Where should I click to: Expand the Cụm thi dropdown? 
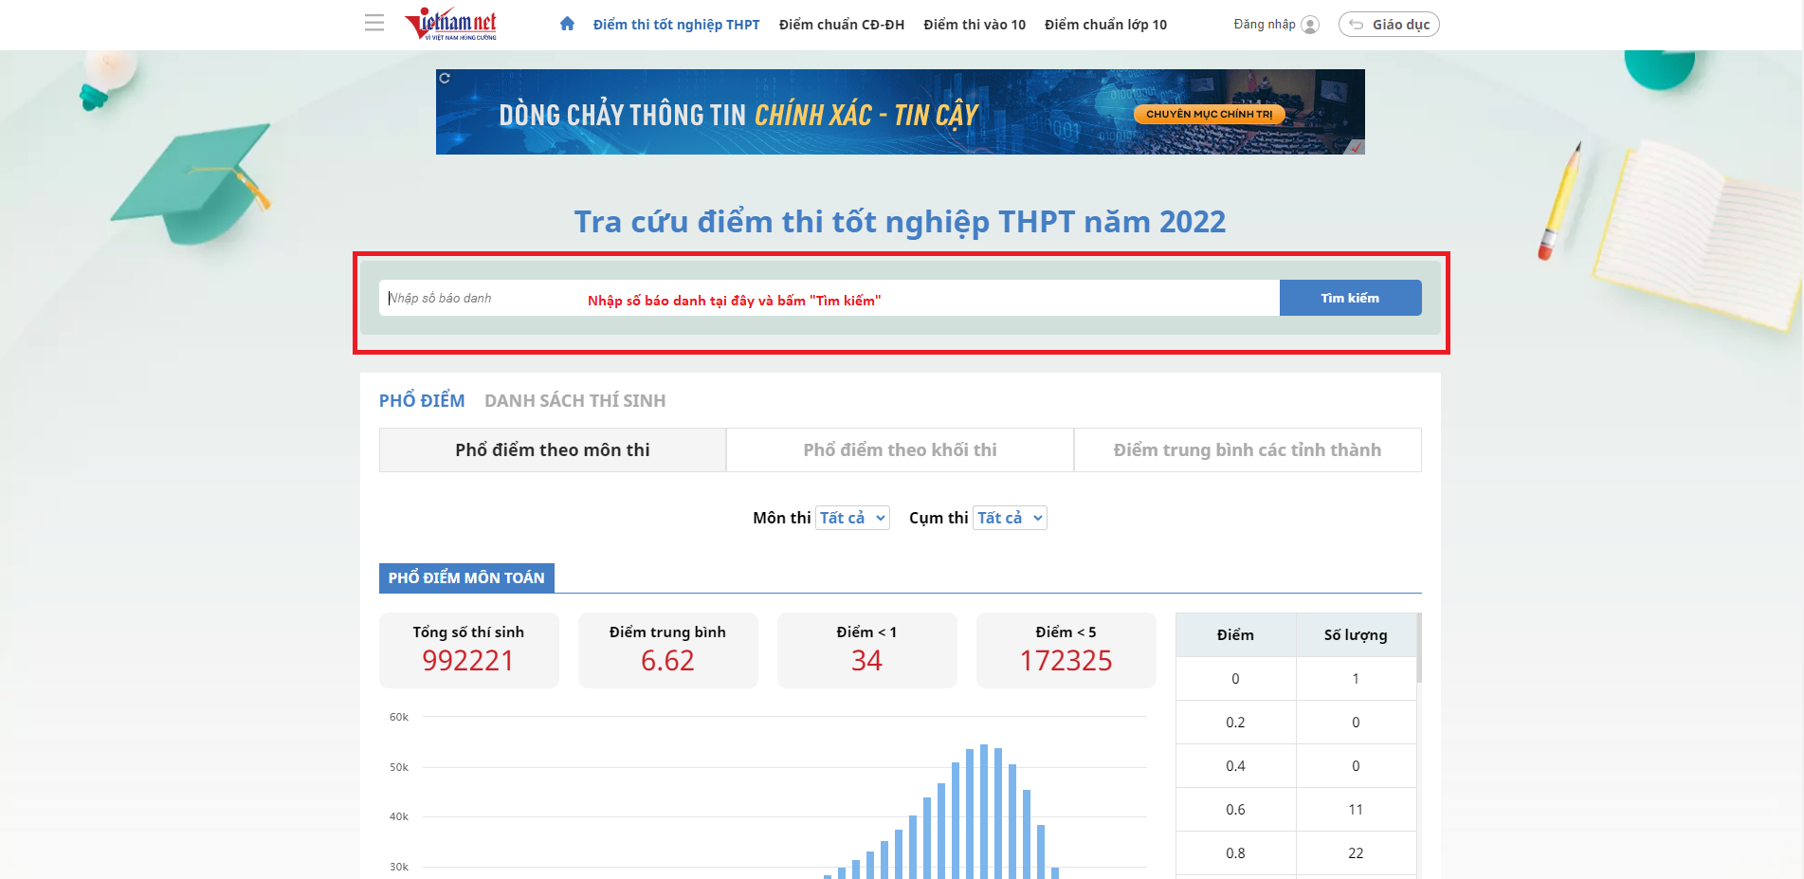tap(1010, 518)
